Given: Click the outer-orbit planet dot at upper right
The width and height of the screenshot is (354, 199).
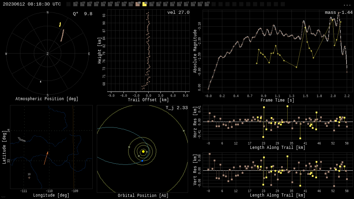Looking at the screenshot, I should (x=184, y=131).
